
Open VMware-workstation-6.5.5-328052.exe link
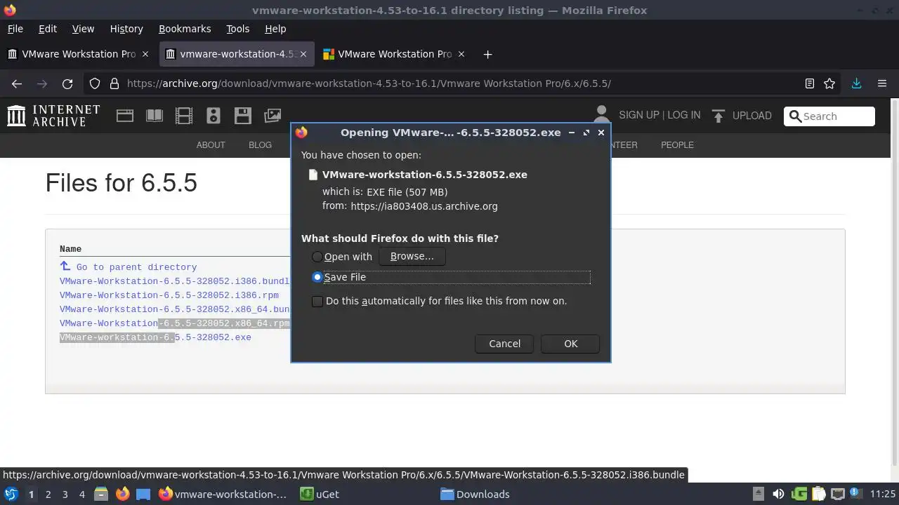[155, 337]
